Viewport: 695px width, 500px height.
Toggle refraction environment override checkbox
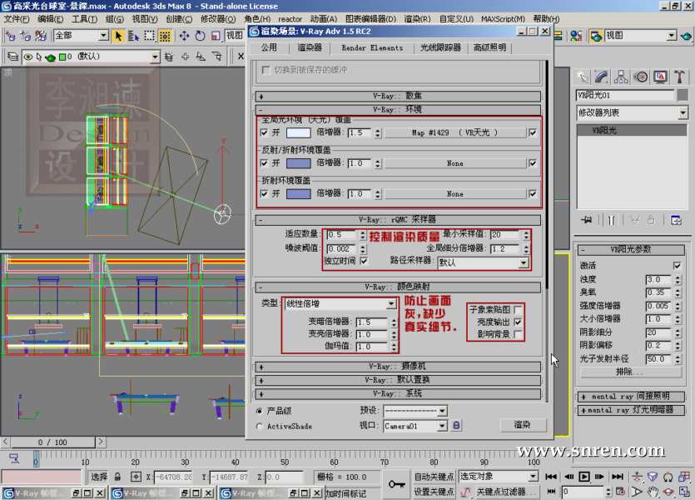click(x=264, y=194)
